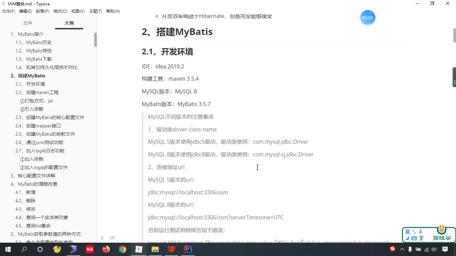Launch Firefox from taskbar
456x256 pixels.
tap(106, 249)
